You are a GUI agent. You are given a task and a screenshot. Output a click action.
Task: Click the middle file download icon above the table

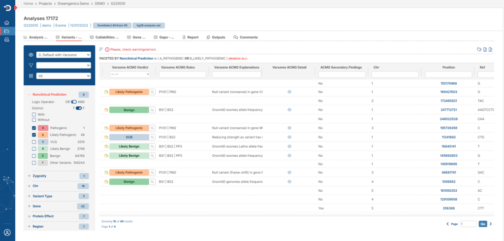click(485, 50)
